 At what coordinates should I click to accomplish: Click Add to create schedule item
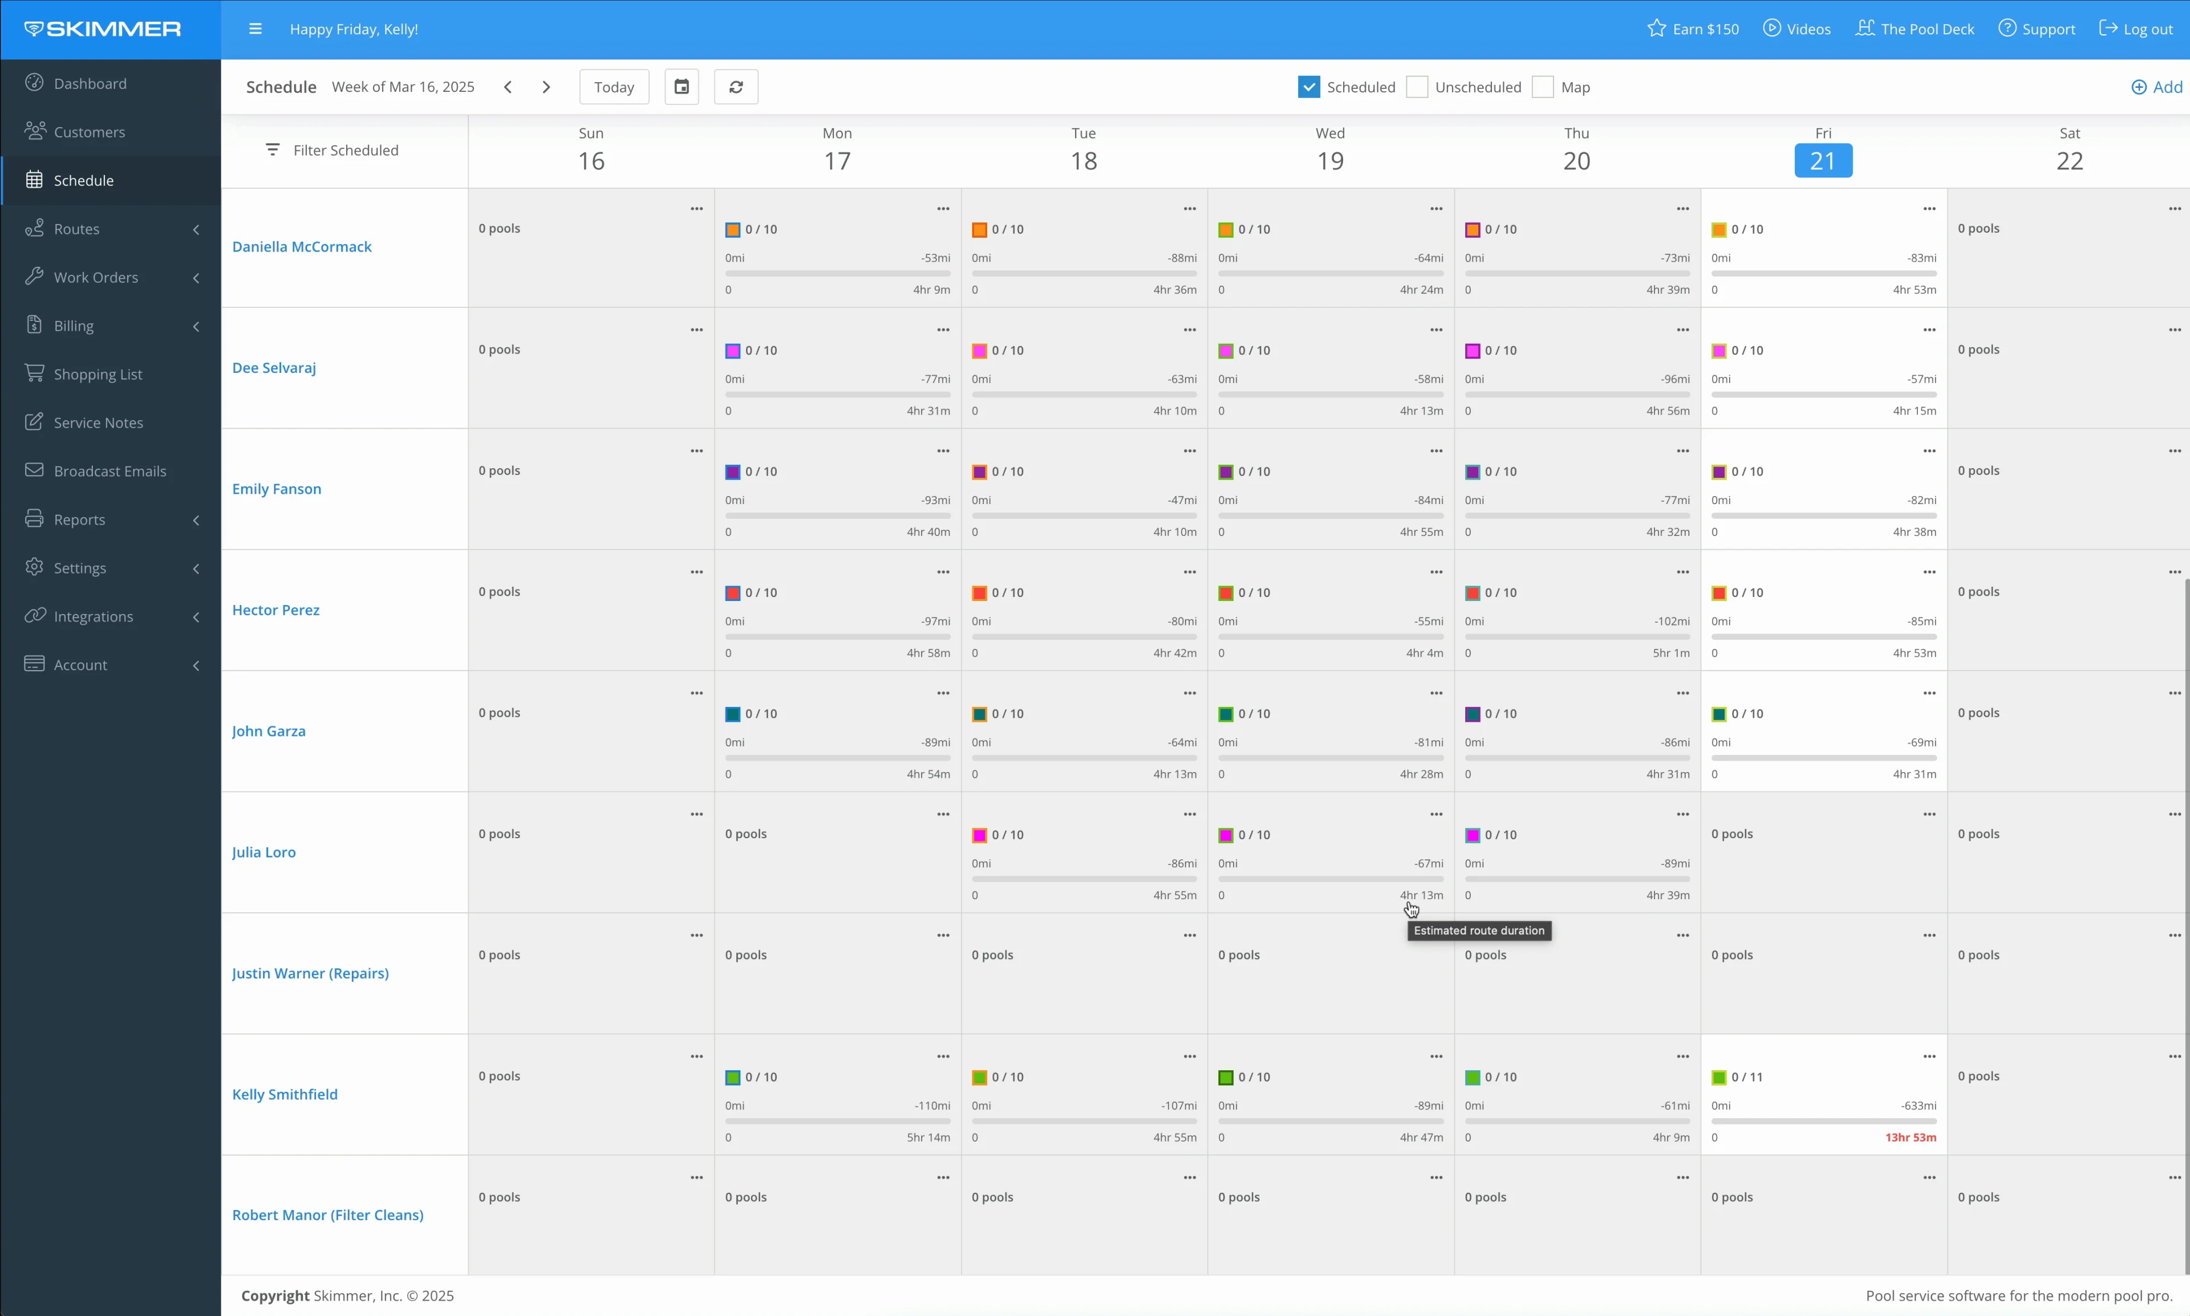point(2156,87)
